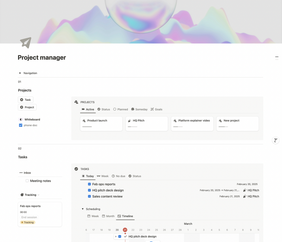Viewport: 282px width, 242px height.
Task: Click the HQ pitch deck design list status icon
Action: 90,190
